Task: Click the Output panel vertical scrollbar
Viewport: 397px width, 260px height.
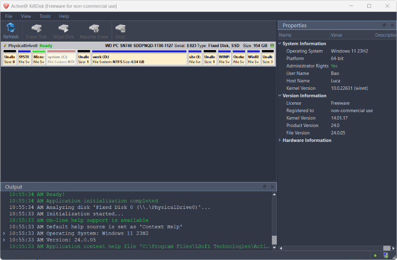Action: [274, 218]
